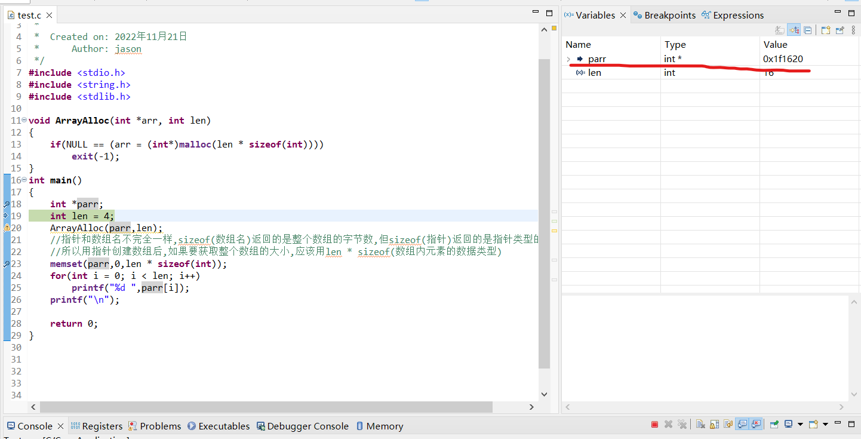
Task: Collapse all variables in Variables view
Action: point(807,30)
